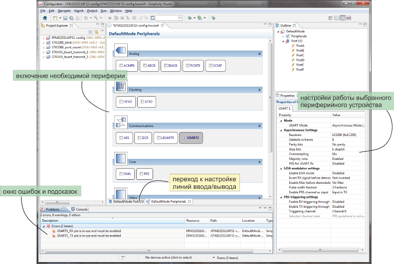Viewport: 394px width, 264px height.
Task: Select the USART1_RX pin error entry
Action: (x=89, y=231)
